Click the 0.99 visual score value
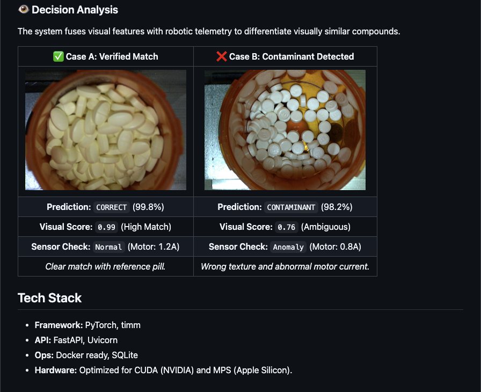The height and width of the screenshot is (392, 481). click(x=107, y=227)
